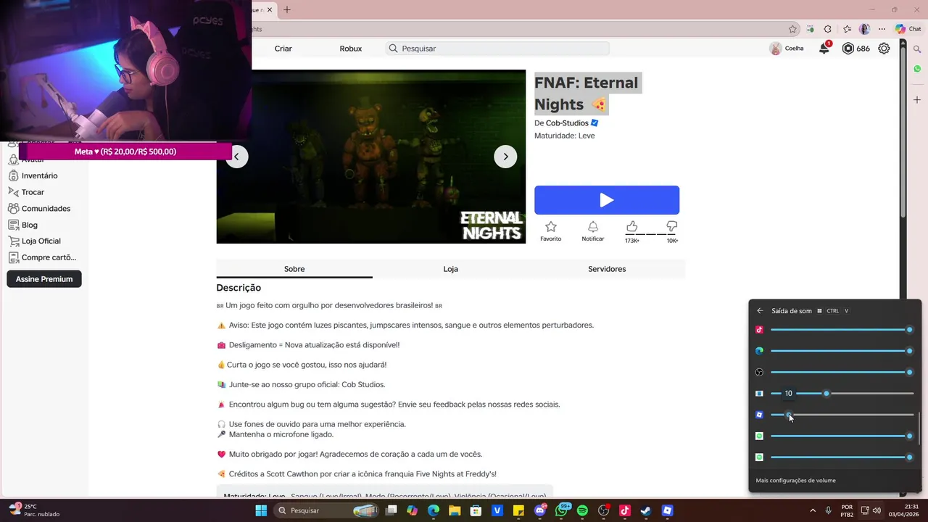This screenshot has height=522, width=928.
Task: Open Loja Oficial in the sidebar
Action: click(x=41, y=241)
